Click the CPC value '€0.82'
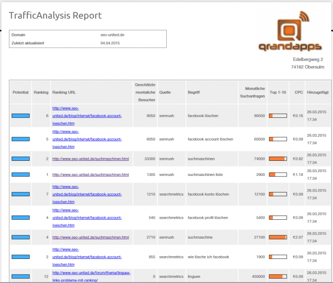The height and width of the screenshot is (283, 333). (298, 159)
